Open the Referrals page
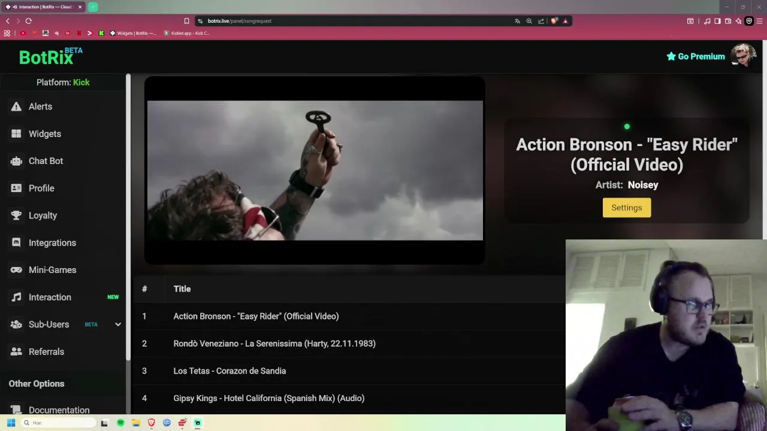This screenshot has height=431, width=767. pyautogui.click(x=46, y=351)
